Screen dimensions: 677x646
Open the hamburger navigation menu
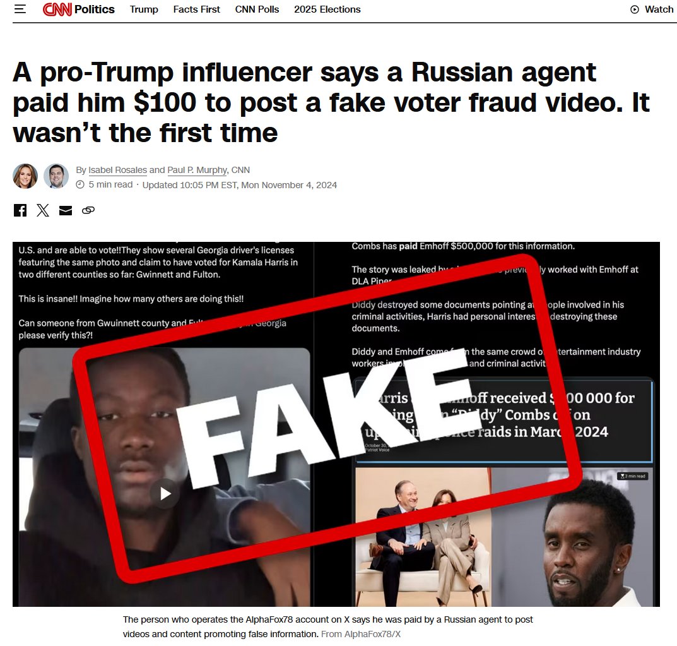[x=20, y=9]
